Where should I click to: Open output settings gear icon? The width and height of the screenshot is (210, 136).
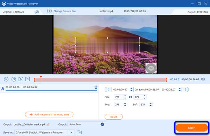tap(102, 124)
